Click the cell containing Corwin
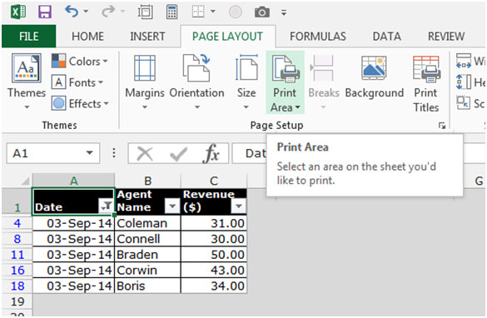 (x=148, y=271)
